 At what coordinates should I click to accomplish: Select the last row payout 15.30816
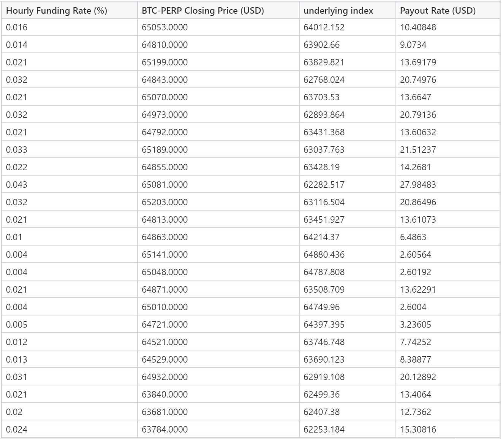tap(418, 429)
